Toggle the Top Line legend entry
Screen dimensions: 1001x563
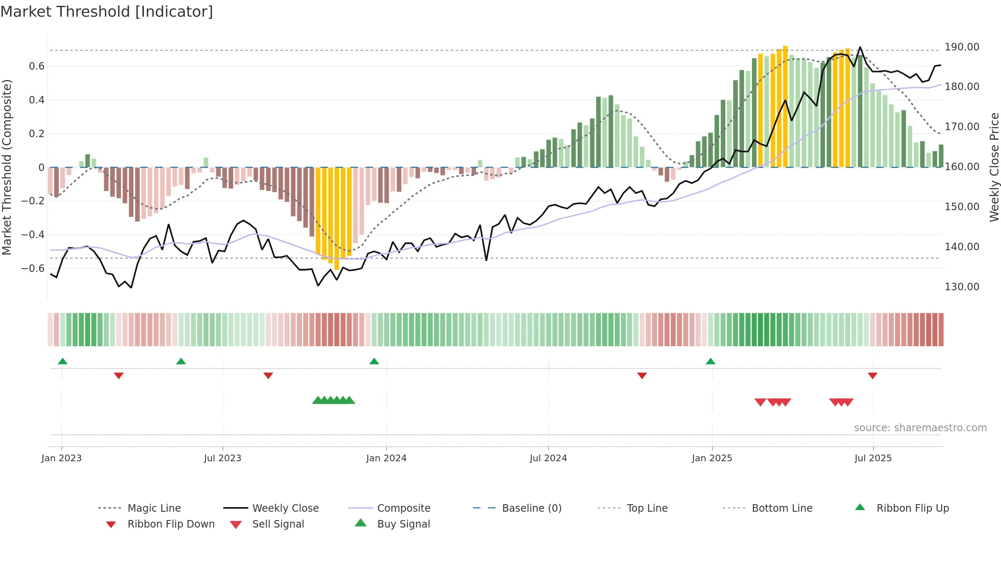click(632, 508)
